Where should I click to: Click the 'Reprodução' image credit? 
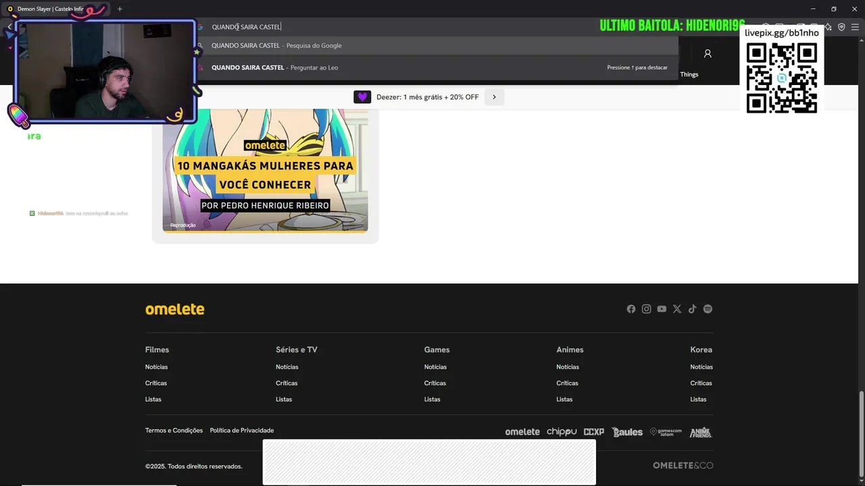click(183, 225)
